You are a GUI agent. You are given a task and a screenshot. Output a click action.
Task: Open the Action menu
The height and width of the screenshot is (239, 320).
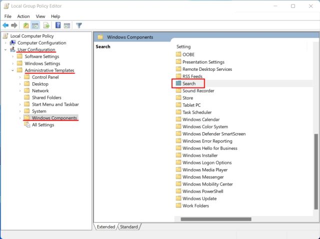23,16
